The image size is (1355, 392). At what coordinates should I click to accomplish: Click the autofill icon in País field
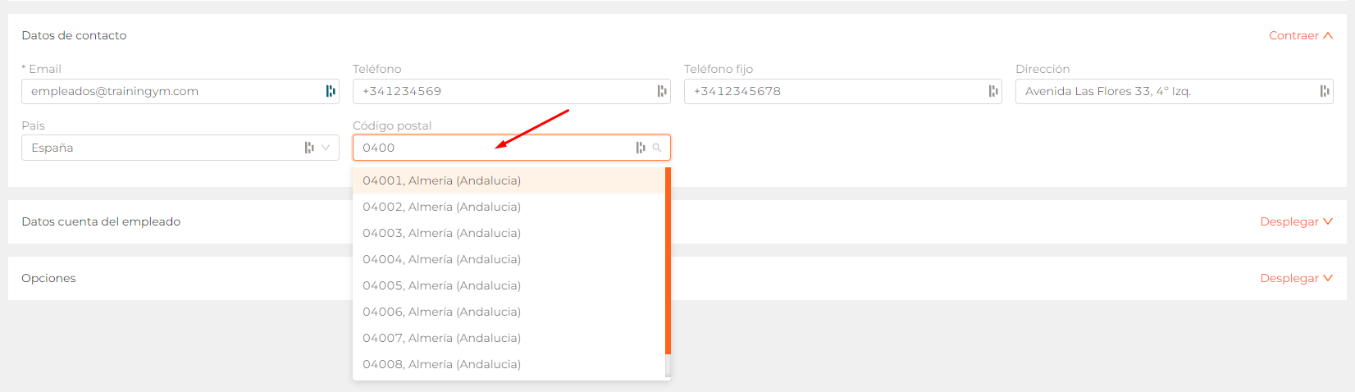pos(309,148)
